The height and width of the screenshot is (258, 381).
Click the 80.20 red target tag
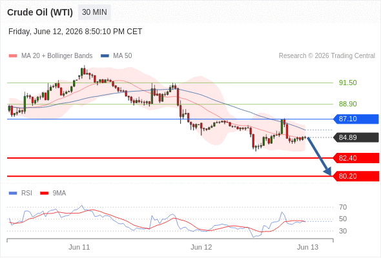coord(356,176)
